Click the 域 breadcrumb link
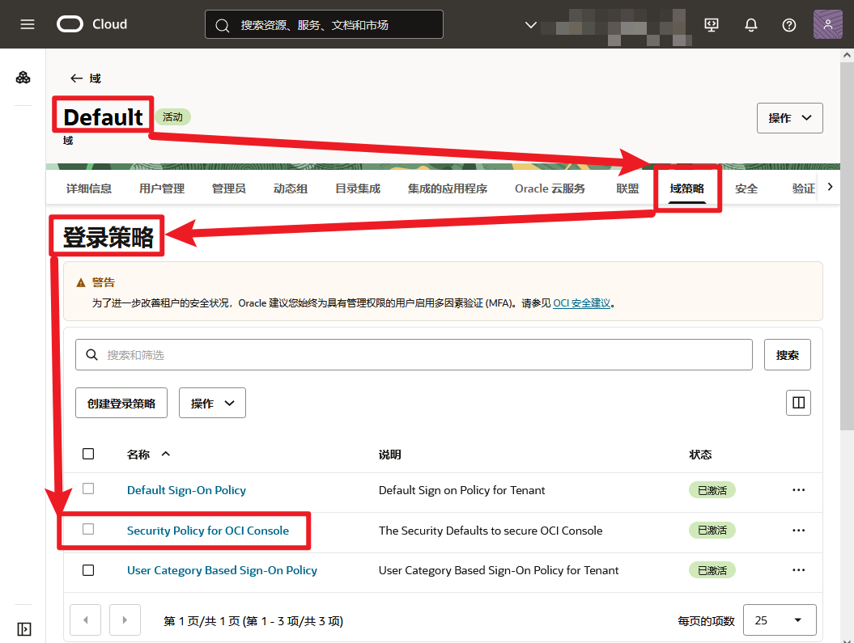The width and height of the screenshot is (854, 643). [96, 78]
